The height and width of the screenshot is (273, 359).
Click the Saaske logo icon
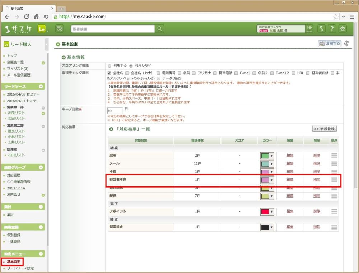point(18,29)
